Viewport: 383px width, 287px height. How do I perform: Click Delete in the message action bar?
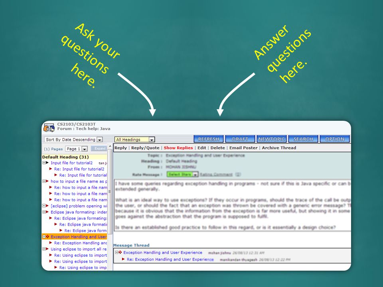[x=217, y=148]
